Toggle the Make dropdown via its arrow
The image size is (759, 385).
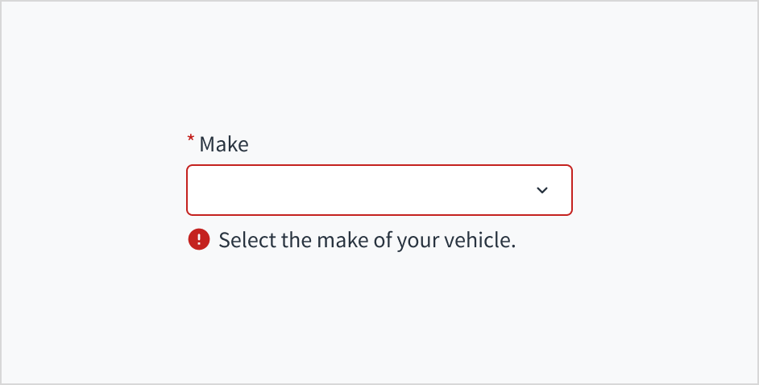542,190
